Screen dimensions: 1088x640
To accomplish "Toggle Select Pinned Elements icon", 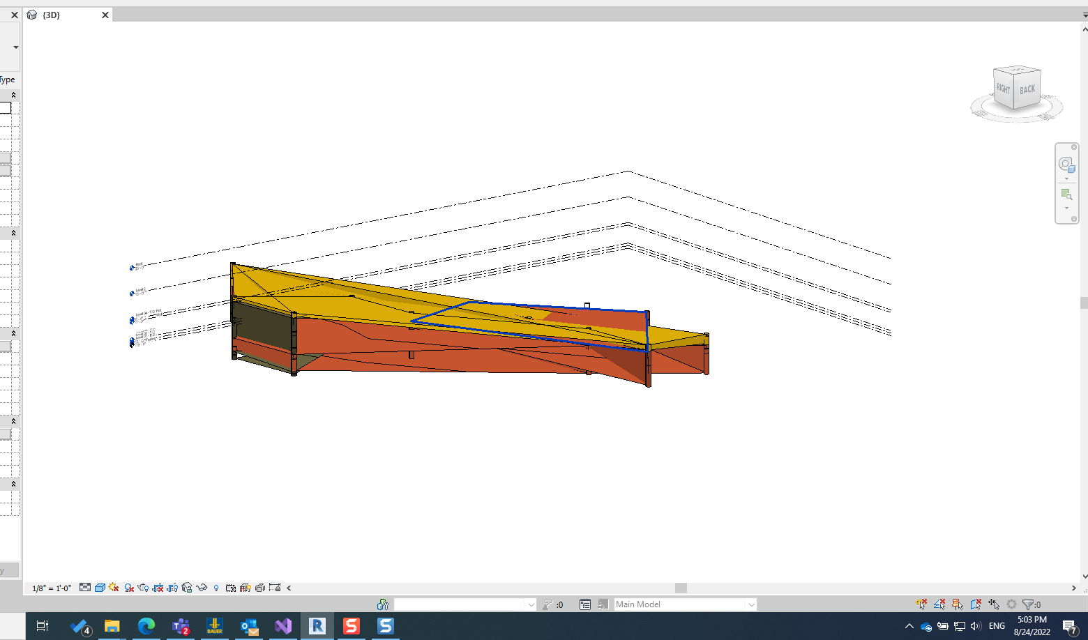I will tap(958, 604).
